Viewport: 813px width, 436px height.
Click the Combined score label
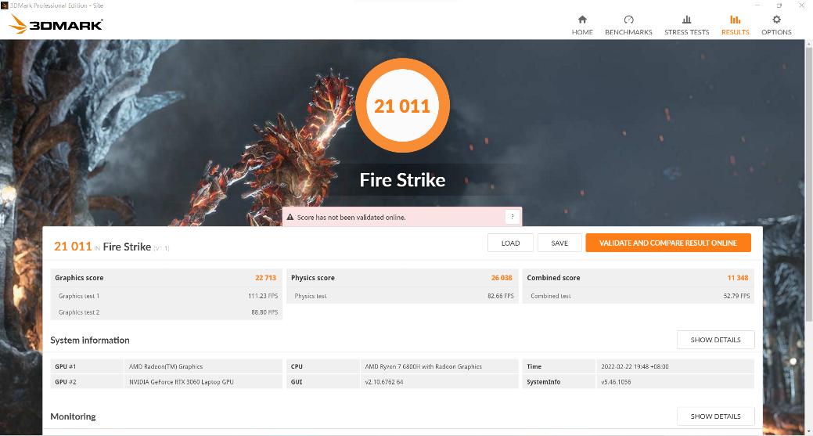(553, 278)
